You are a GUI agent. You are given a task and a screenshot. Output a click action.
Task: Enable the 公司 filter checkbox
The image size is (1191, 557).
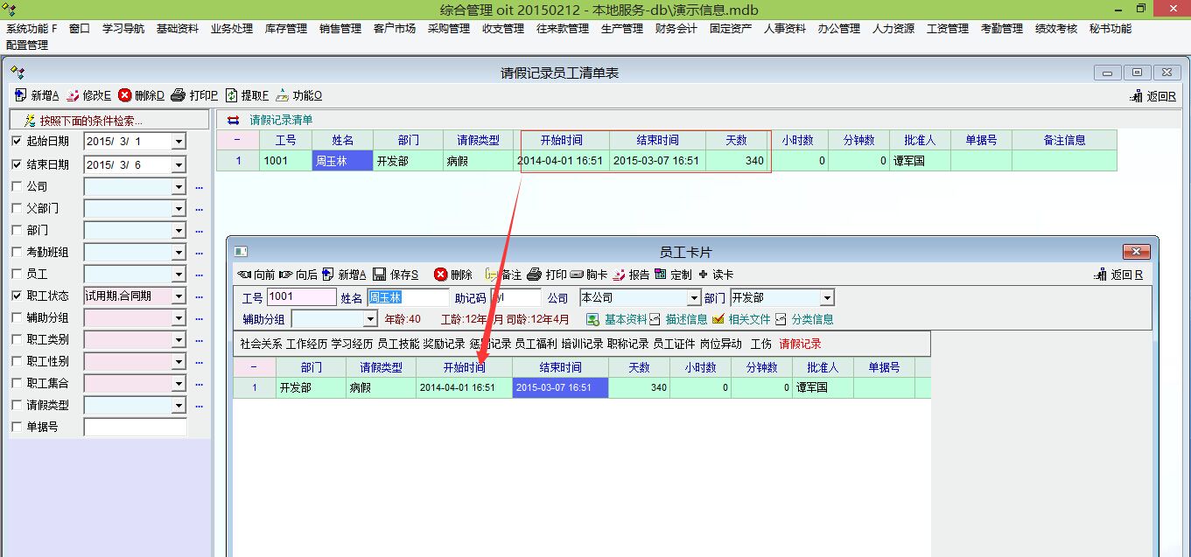(x=17, y=186)
